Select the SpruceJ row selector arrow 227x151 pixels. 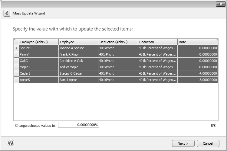[x=16, y=48]
